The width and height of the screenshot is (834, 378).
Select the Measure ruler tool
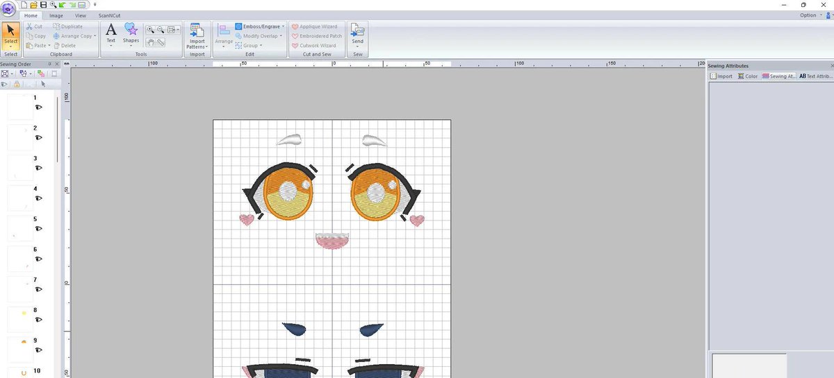tap(161, 42)
